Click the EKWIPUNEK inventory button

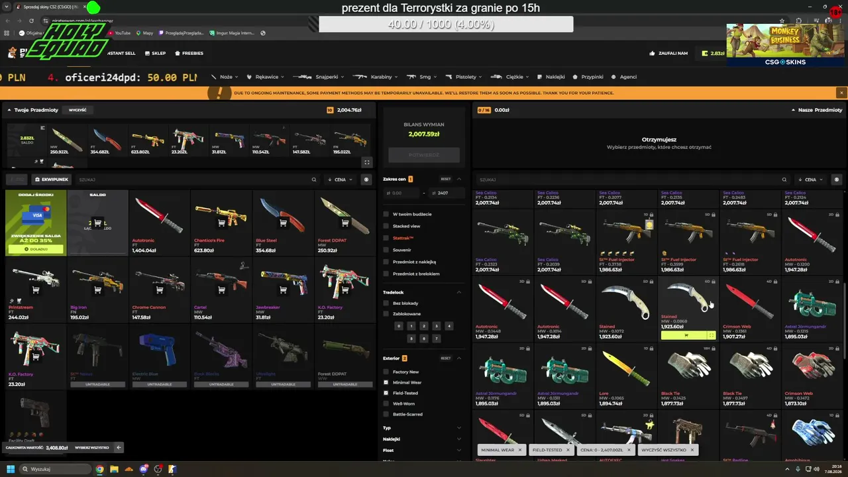pyautogui.click(x=52, y=180)
